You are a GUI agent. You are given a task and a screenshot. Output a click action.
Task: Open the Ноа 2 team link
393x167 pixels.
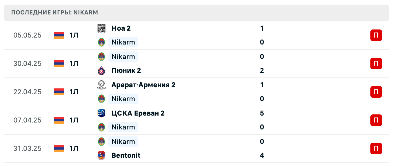click(121, 28)
